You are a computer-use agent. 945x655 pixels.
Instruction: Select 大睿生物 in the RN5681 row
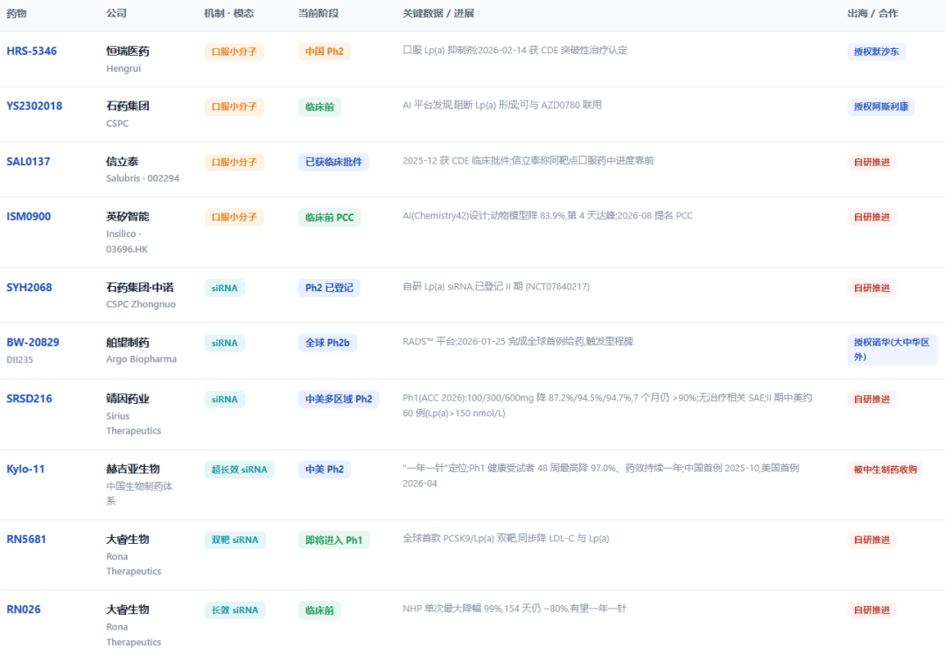128,540
